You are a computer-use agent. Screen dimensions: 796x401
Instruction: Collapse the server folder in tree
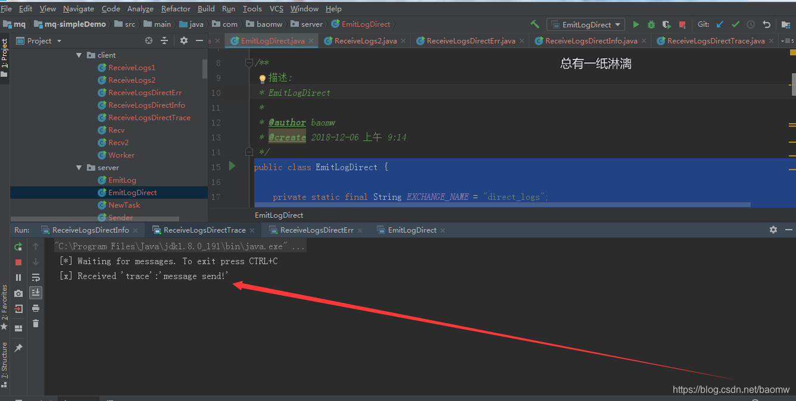coord(79,168)
